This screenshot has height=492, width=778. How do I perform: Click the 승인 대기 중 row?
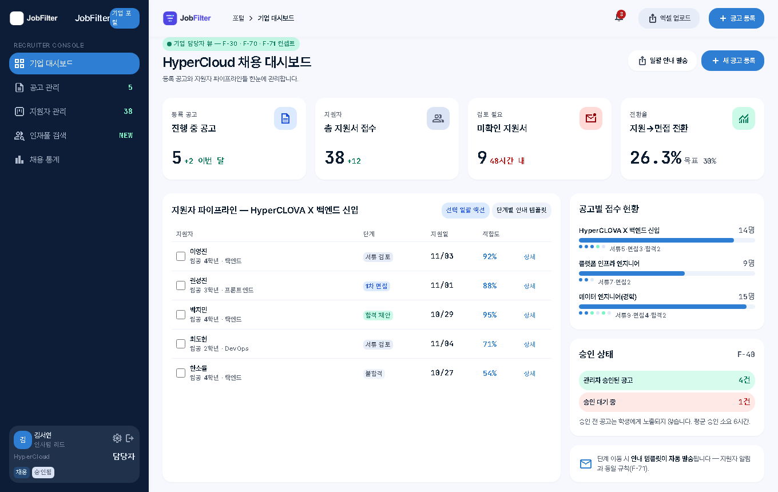(x=667, y=402)
